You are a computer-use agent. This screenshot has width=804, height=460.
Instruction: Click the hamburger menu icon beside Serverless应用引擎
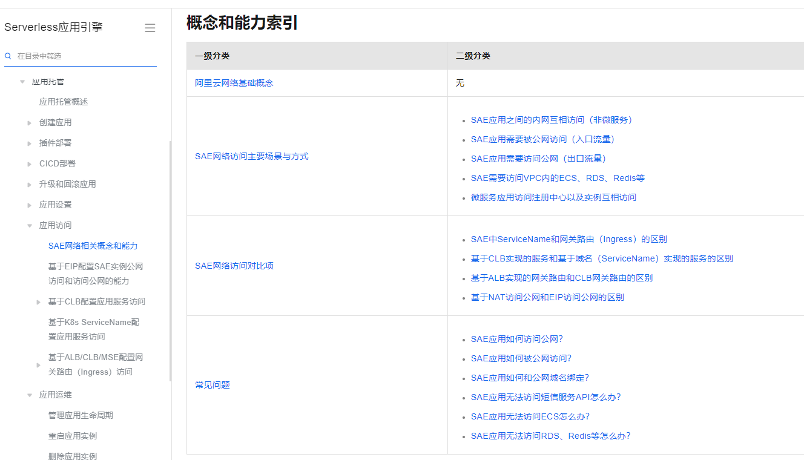pyautogui.click(x=150, y=28)
